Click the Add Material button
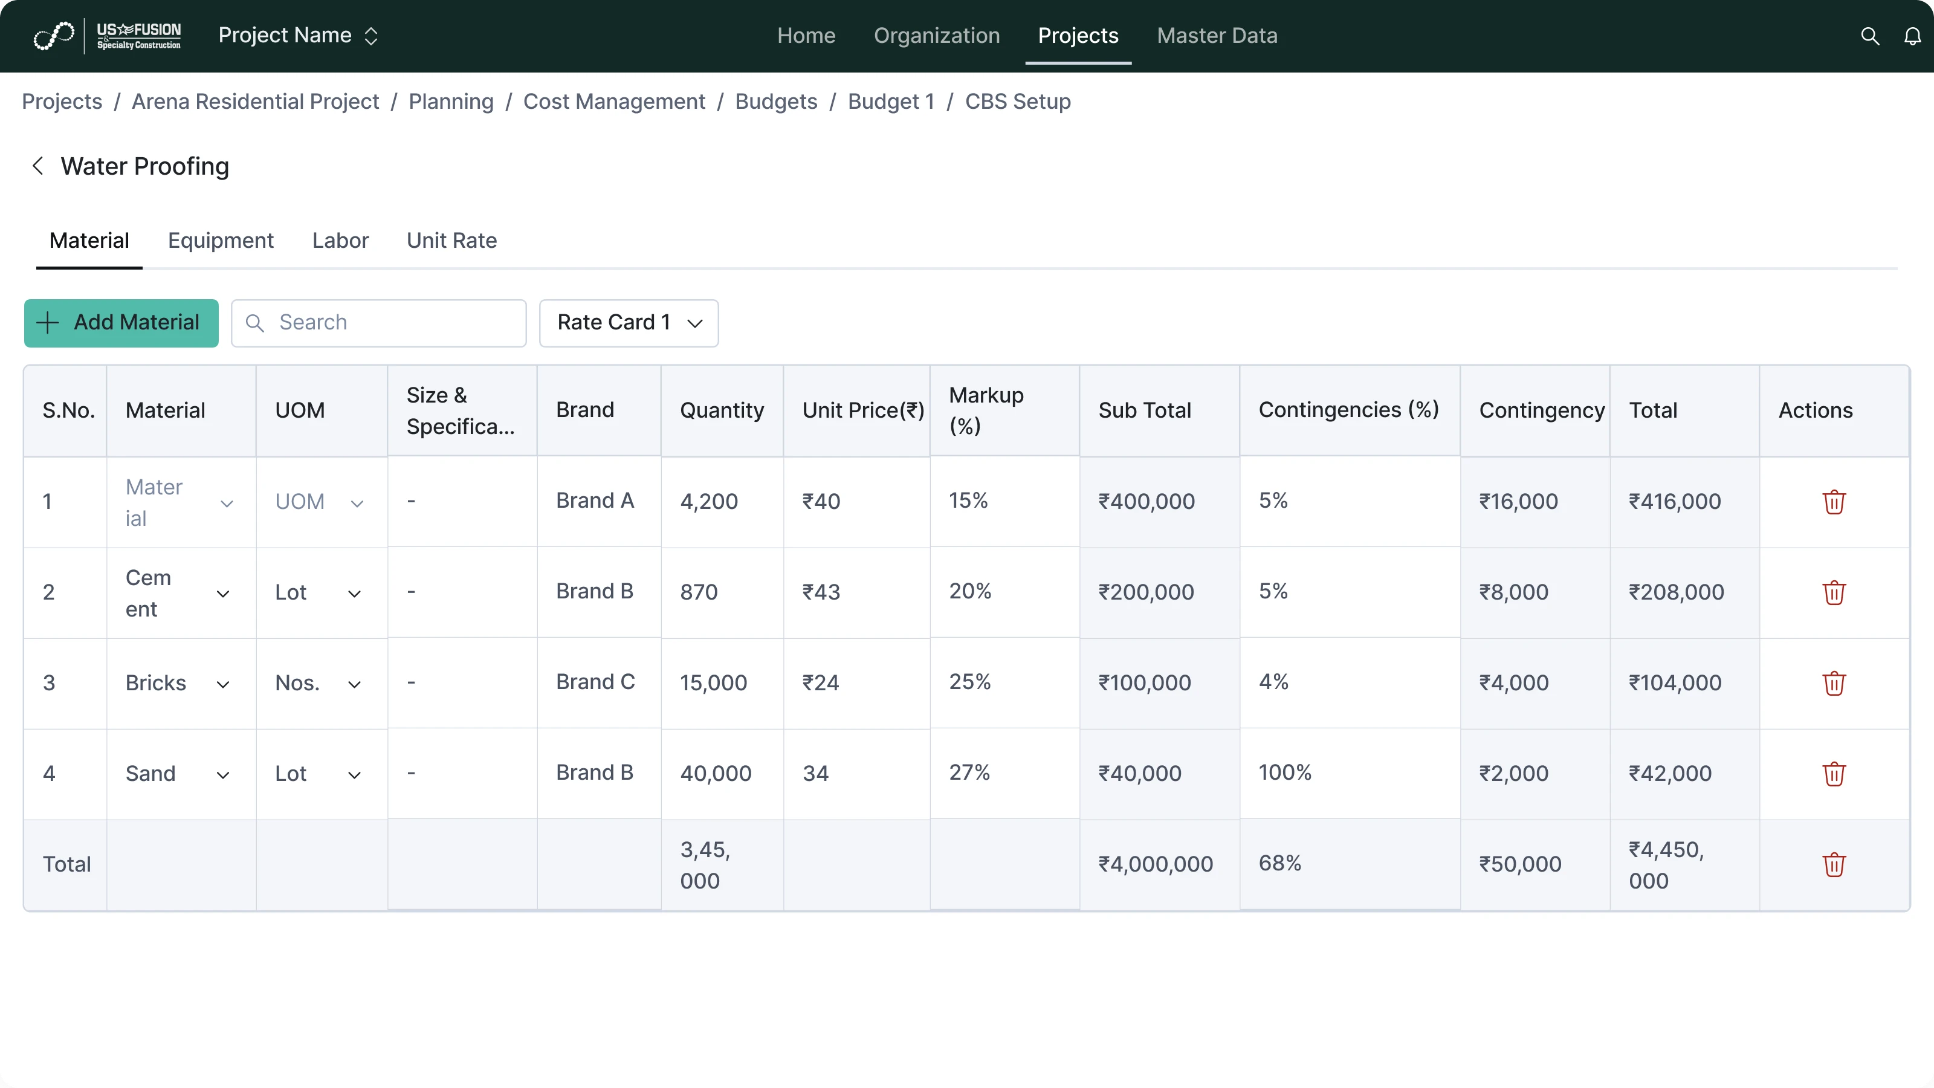 (121, 323)
